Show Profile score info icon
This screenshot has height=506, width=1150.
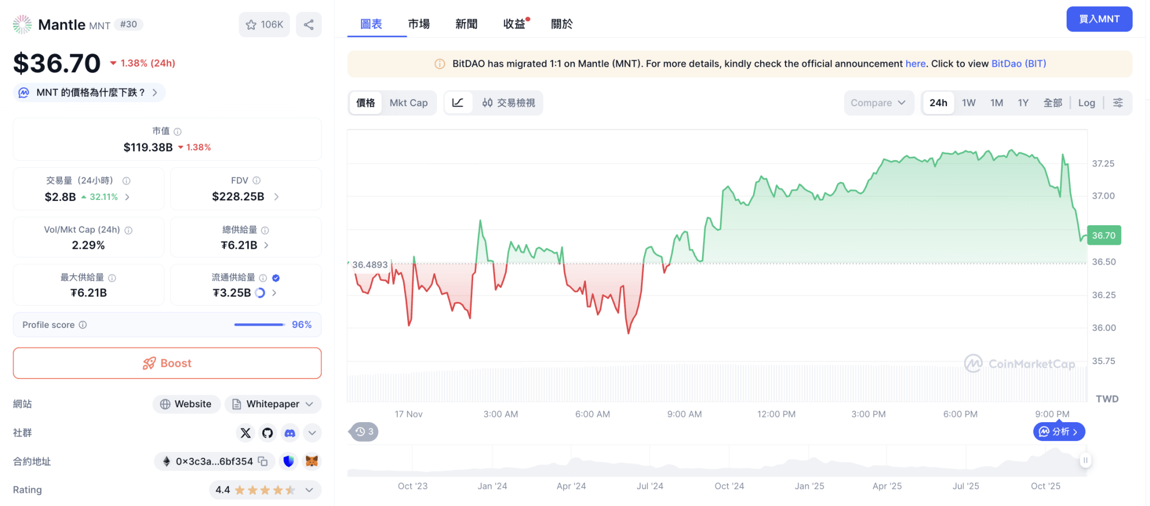(83, 325)
